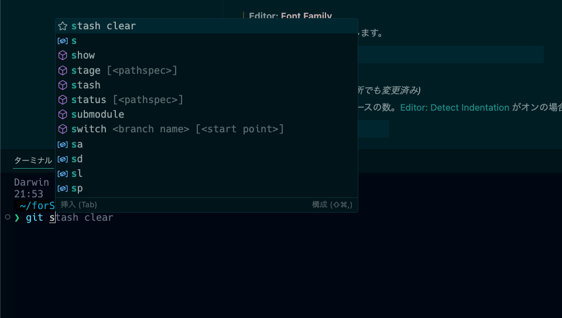Click the Font Family text input field

[x=451, y=54]
